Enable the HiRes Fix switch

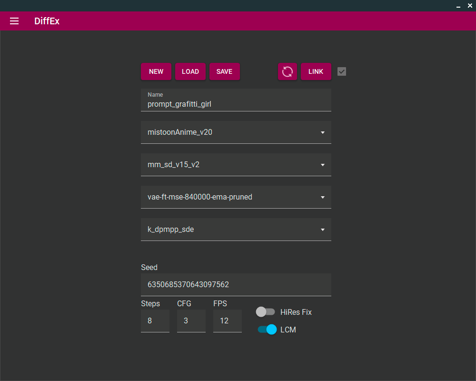click(x=266, y=312)
